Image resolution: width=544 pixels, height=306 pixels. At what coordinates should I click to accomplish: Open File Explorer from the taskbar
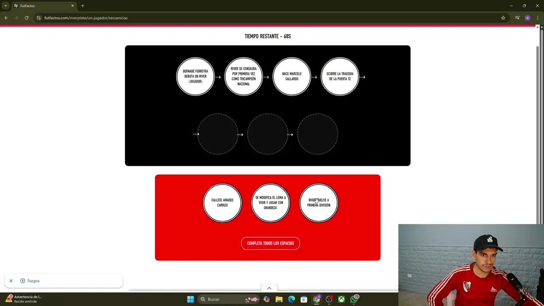[279, 299]
